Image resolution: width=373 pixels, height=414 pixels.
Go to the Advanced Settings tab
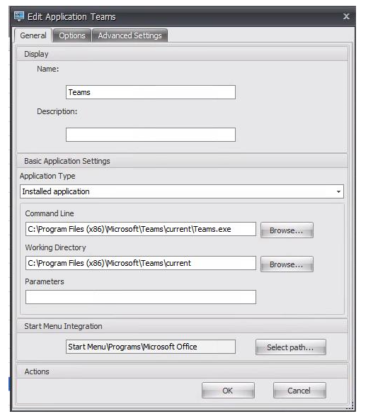click(130, 35)
